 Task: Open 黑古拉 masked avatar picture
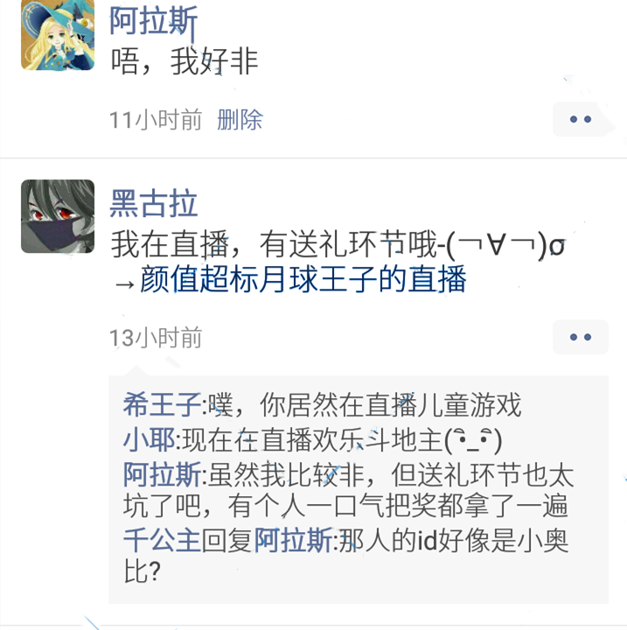58,216
